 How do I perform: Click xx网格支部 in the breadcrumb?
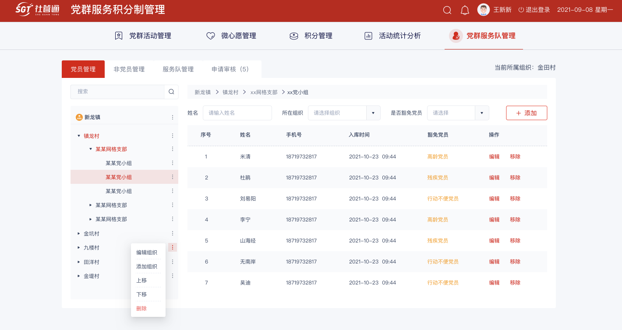pos(264,92)
